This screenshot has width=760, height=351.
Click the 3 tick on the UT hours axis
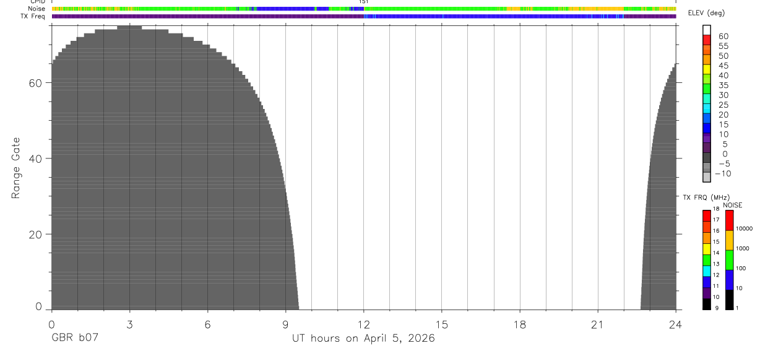[x=129, y=325]
